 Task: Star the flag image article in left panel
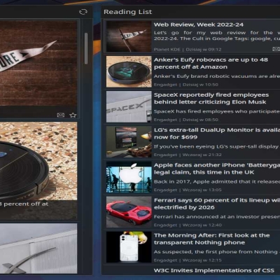point(73,115)
